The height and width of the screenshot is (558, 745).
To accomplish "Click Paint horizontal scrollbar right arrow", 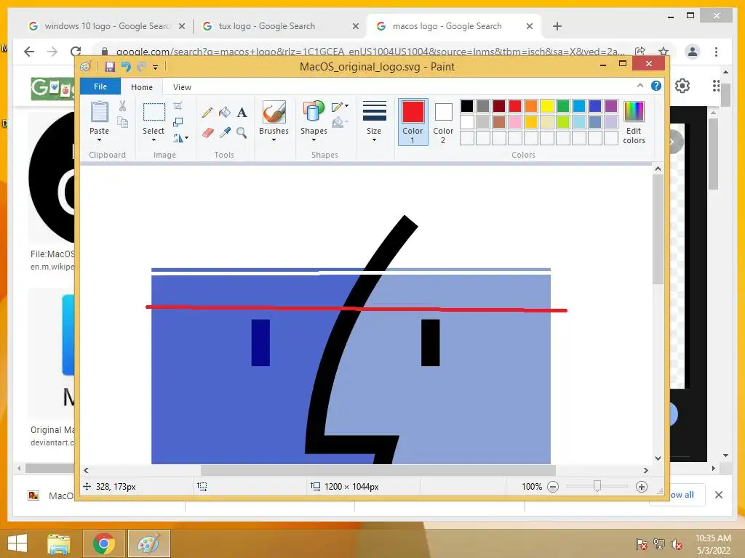I will coord(646,470).
